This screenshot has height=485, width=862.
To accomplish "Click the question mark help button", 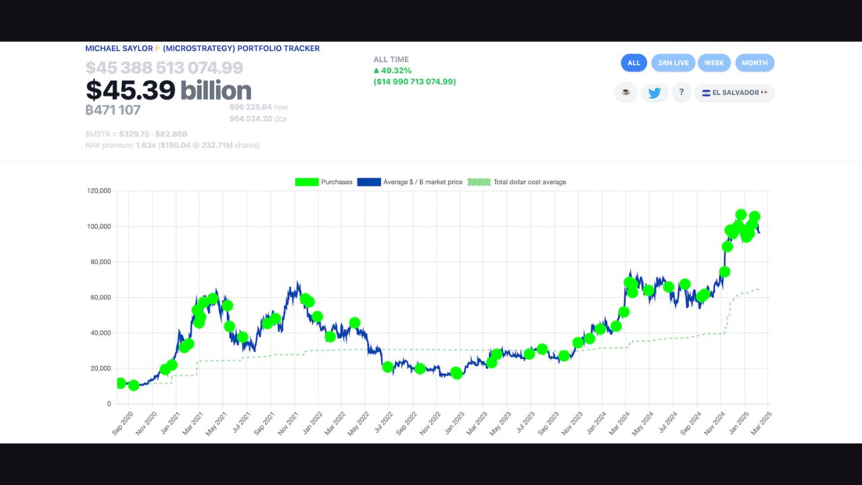I will [681, 92].
